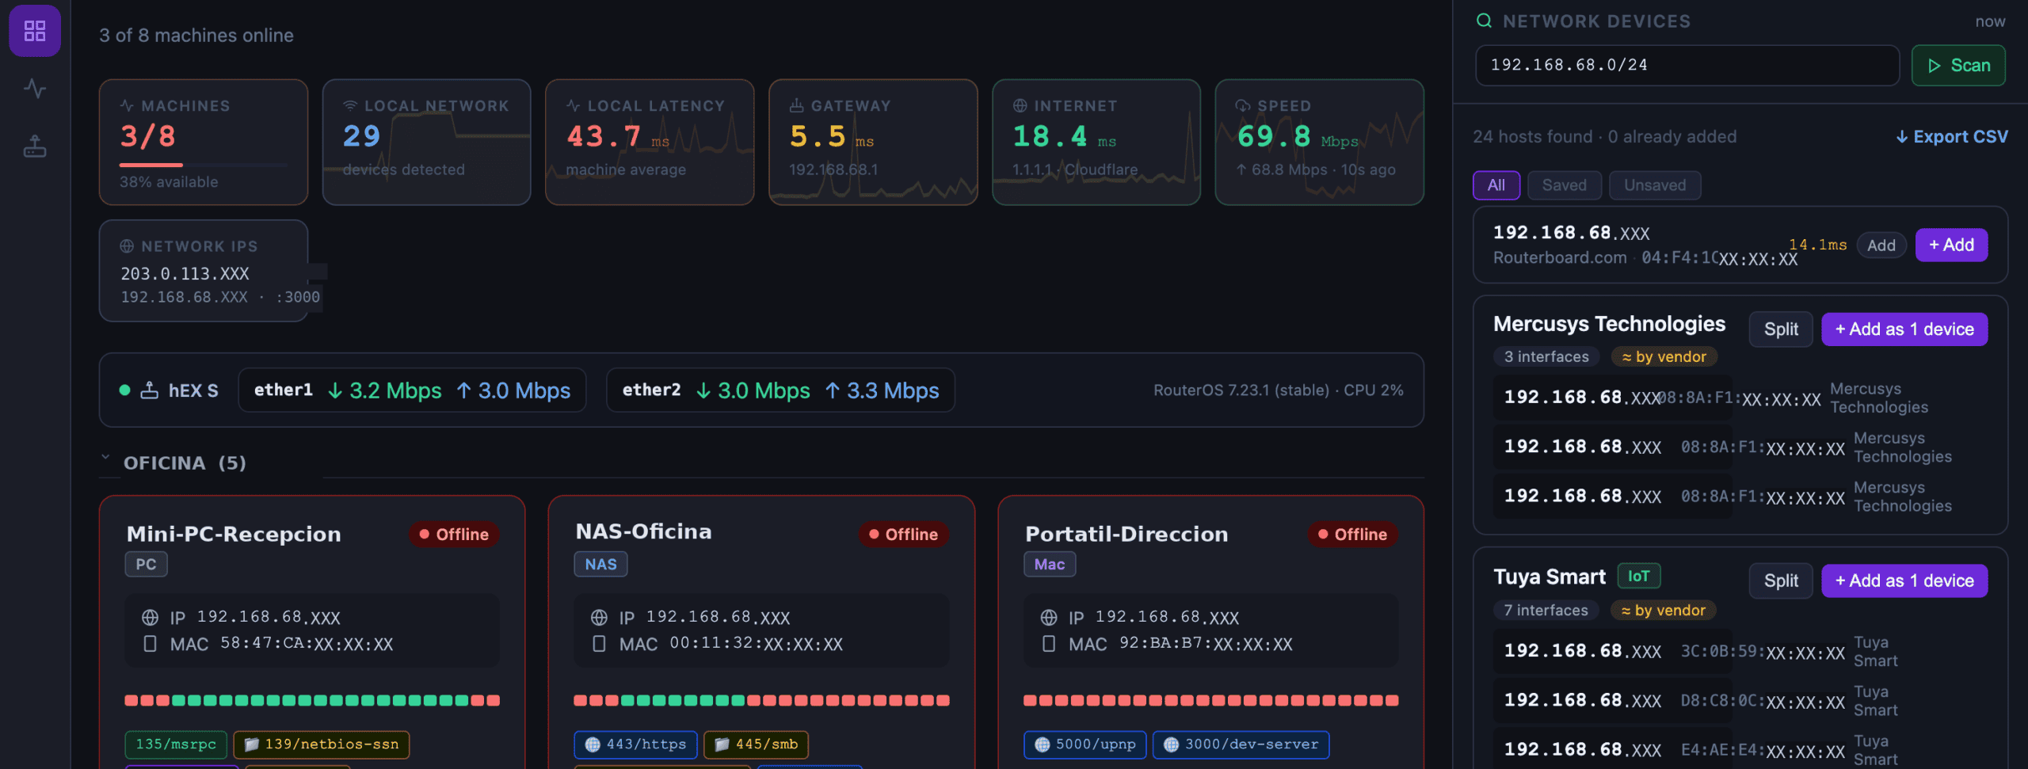Click the Local Latency pulse icon
The height and width of the screenshot is (769, 2028).
point(574,105)
